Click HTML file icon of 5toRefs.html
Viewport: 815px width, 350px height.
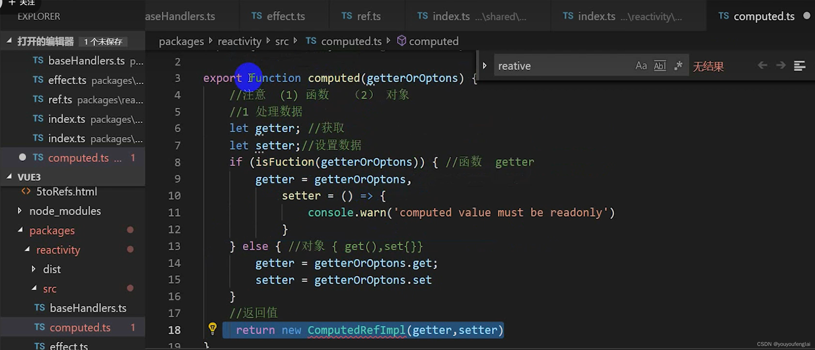pyautogui.click(x=26, y=191)
